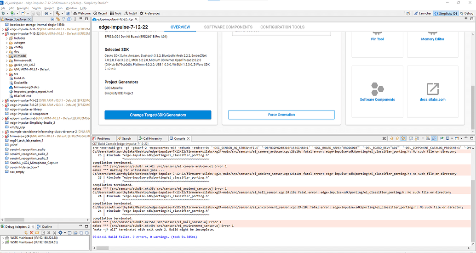476x253 pixels.
Task: Click the console Remove launch X icon
Action: click(x=384, y=138)
